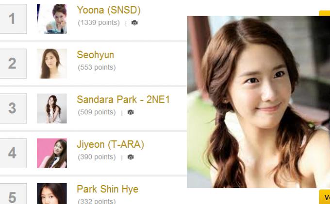Click the rank number 5 box

[x=13, y=193]
